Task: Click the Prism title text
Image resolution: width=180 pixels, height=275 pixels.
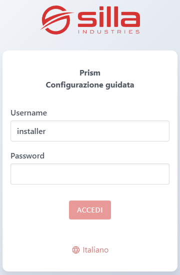Action: (90, 73)
